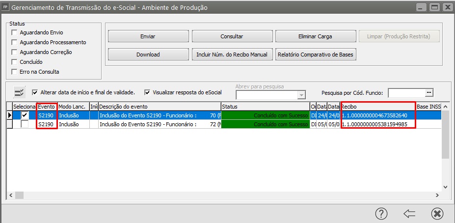Click the vertical scrollbar thumb
The height and width of the screenshot is (223, 455).
pyautogui.click(x=445, y=134)
